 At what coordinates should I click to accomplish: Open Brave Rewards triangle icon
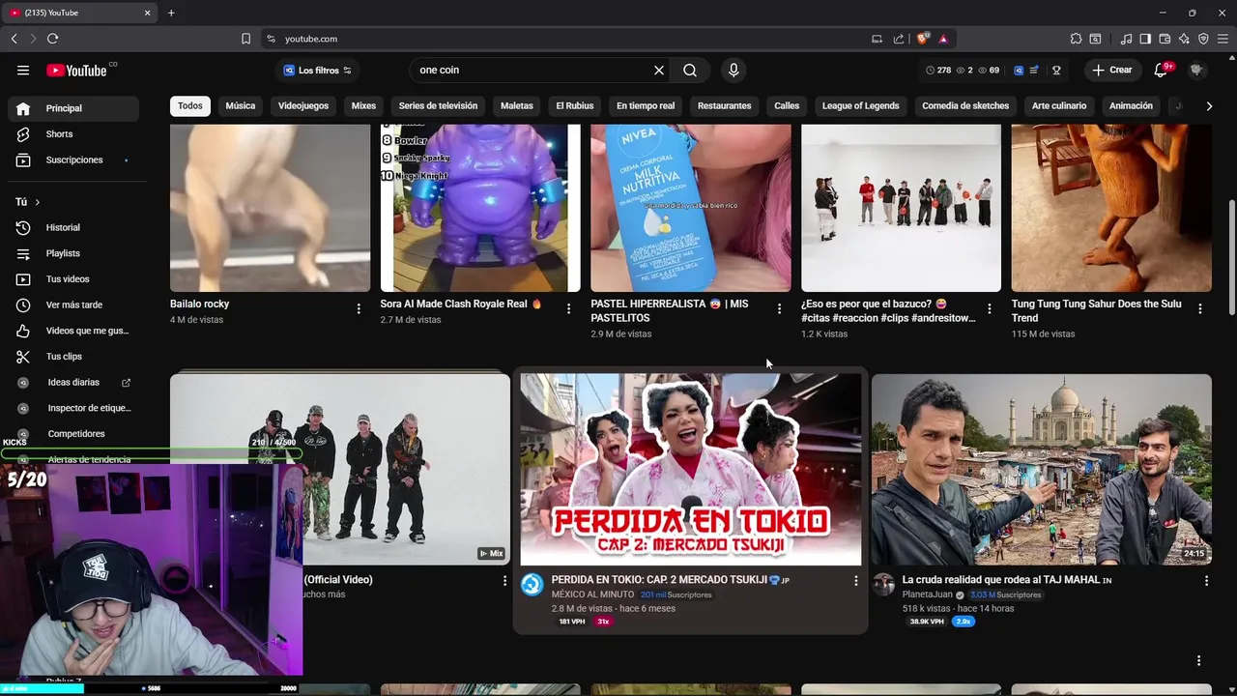point(943,39)
